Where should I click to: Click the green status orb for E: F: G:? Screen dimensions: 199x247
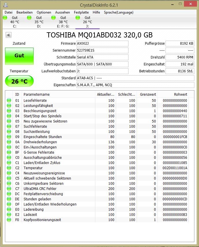coord(53,18)
